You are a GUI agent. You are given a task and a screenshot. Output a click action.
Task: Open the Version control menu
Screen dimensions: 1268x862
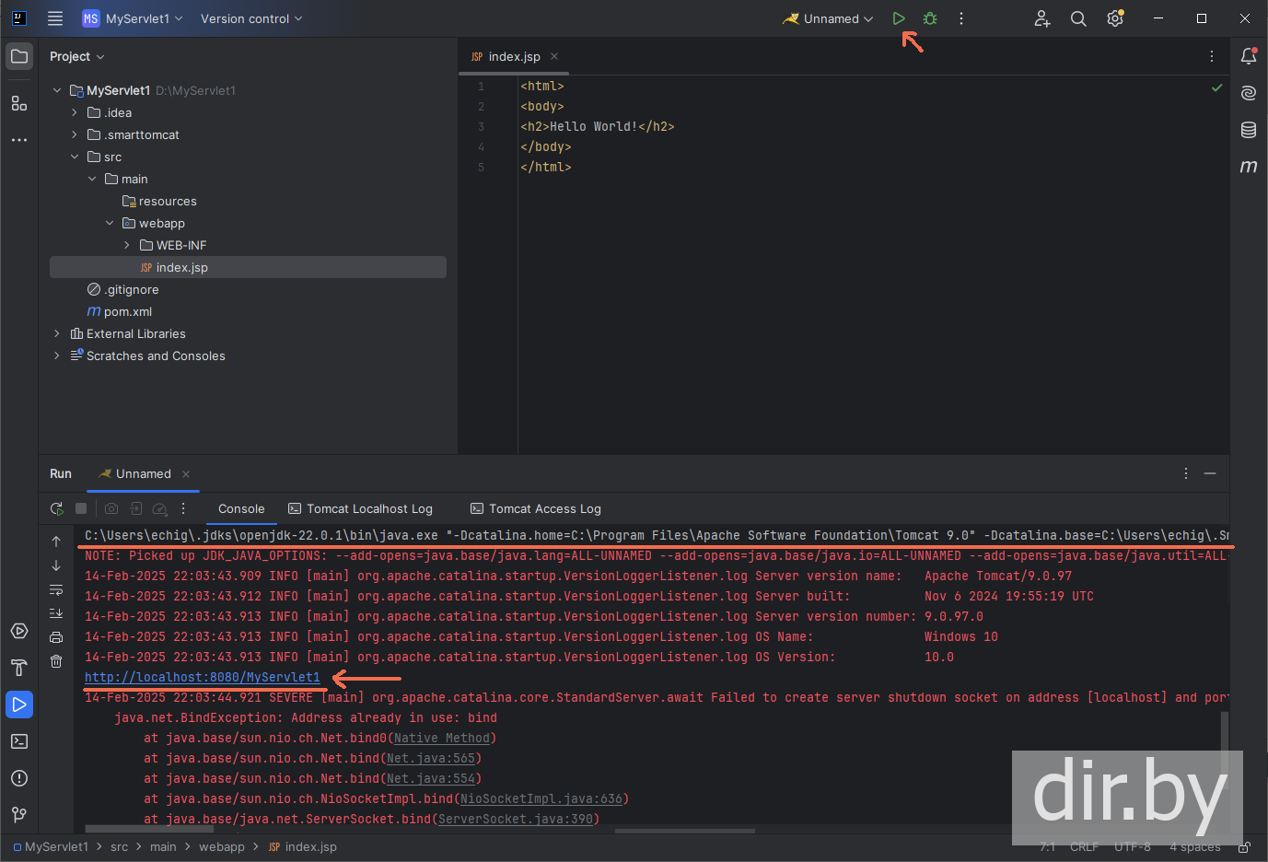(250, 18)
